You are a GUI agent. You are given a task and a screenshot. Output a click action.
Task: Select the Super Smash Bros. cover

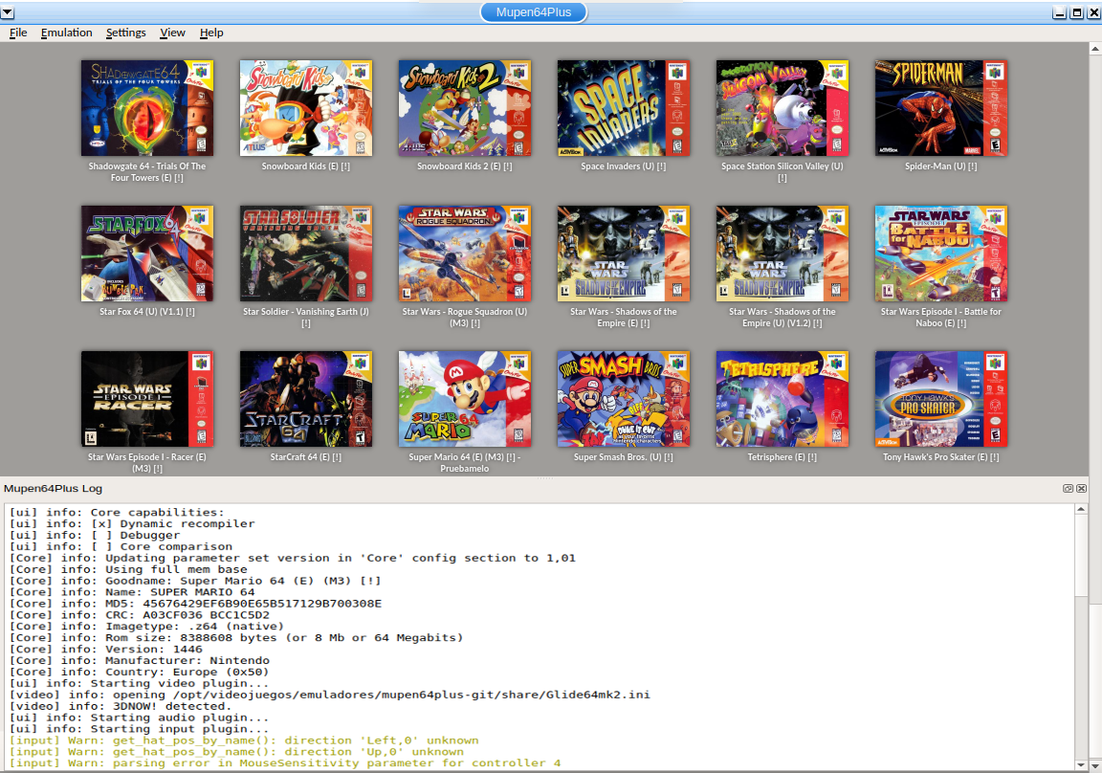624,398
